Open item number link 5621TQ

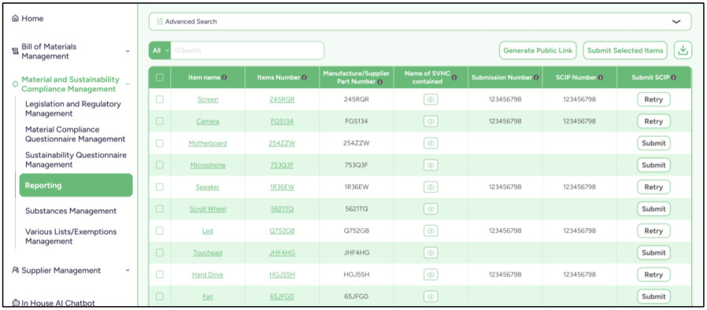pyautogui.click(x=282, y=209)
